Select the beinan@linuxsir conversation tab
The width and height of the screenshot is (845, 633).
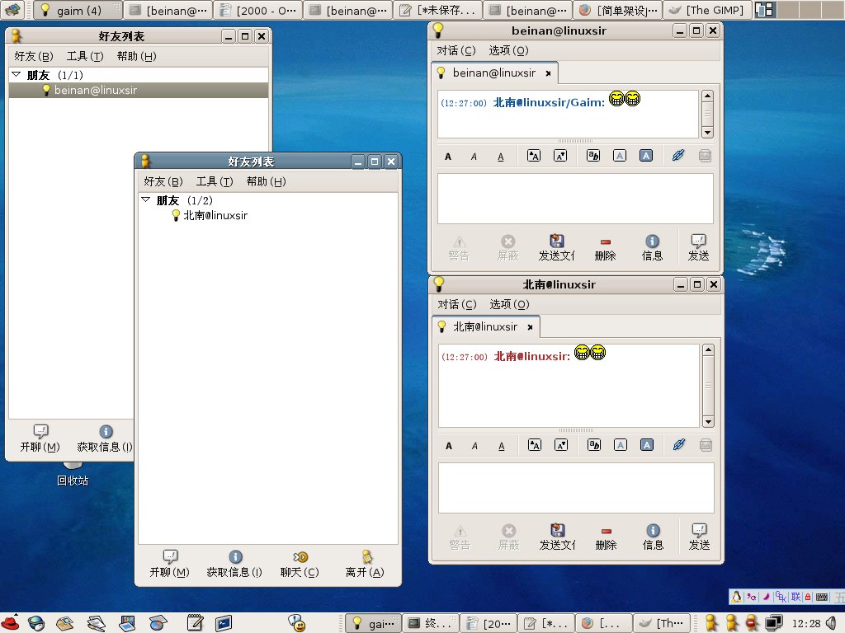tap(493, 73)
